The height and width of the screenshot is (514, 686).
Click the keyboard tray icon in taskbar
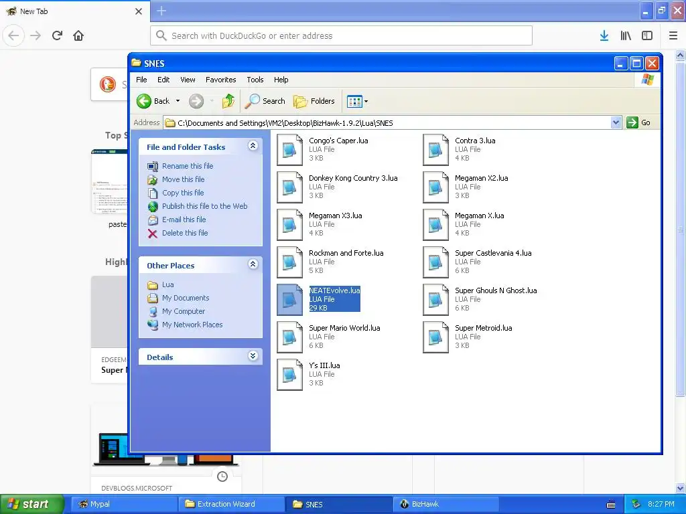pos(611,505)
